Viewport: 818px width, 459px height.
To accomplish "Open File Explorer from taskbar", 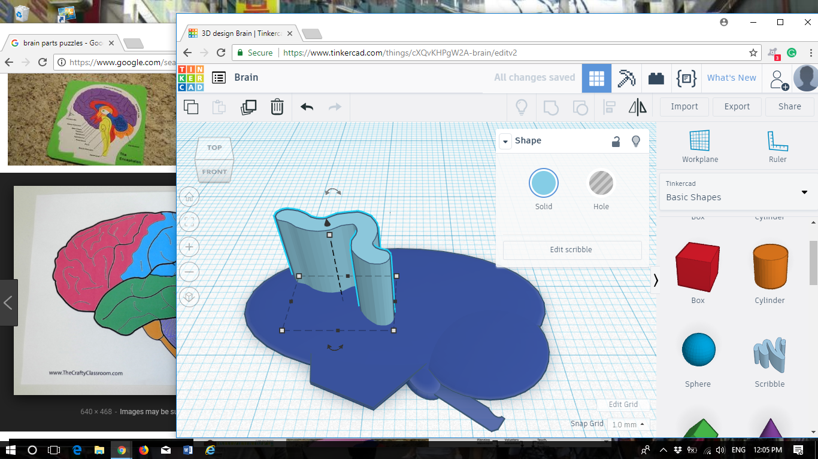I will coord(99,449).
